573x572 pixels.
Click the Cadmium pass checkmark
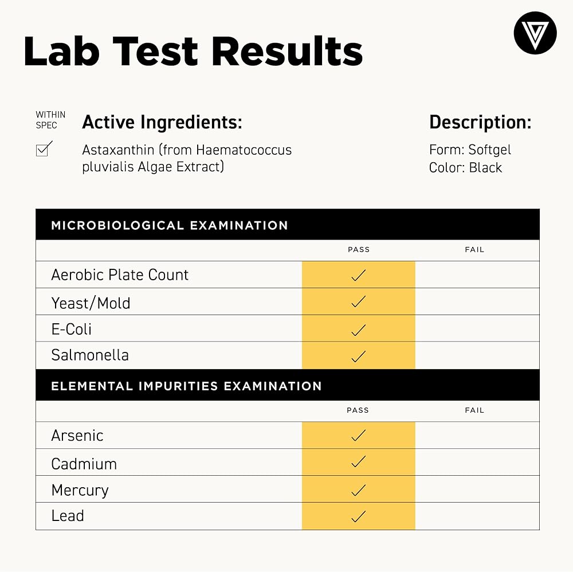pos(358,463)
